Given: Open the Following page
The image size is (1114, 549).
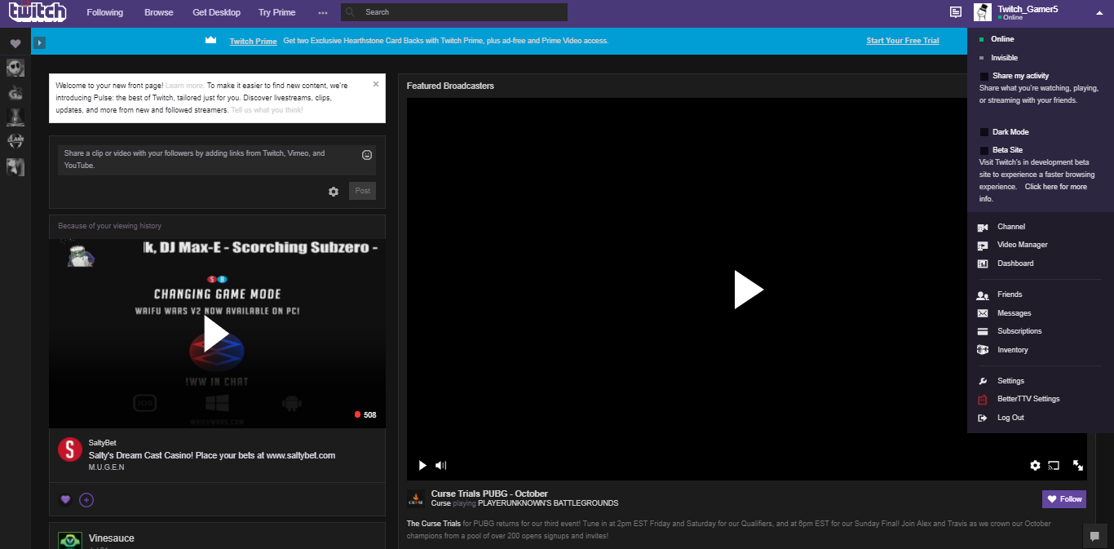Looking at the screenshot, I should click(x=104, y=12).
